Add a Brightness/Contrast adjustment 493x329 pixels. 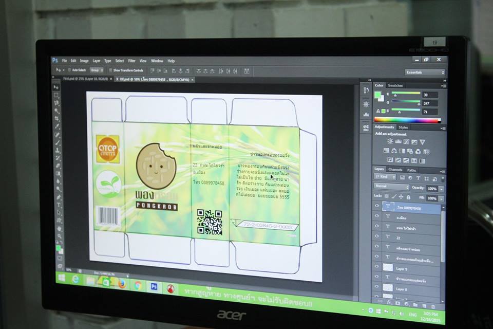390,141
